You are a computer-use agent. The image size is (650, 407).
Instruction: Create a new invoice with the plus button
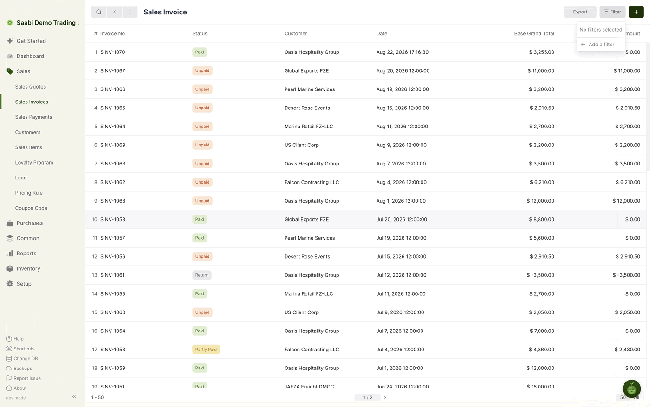(636, 12)
